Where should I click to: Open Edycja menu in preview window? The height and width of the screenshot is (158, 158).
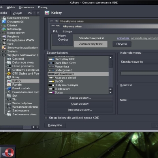[67, 31]
